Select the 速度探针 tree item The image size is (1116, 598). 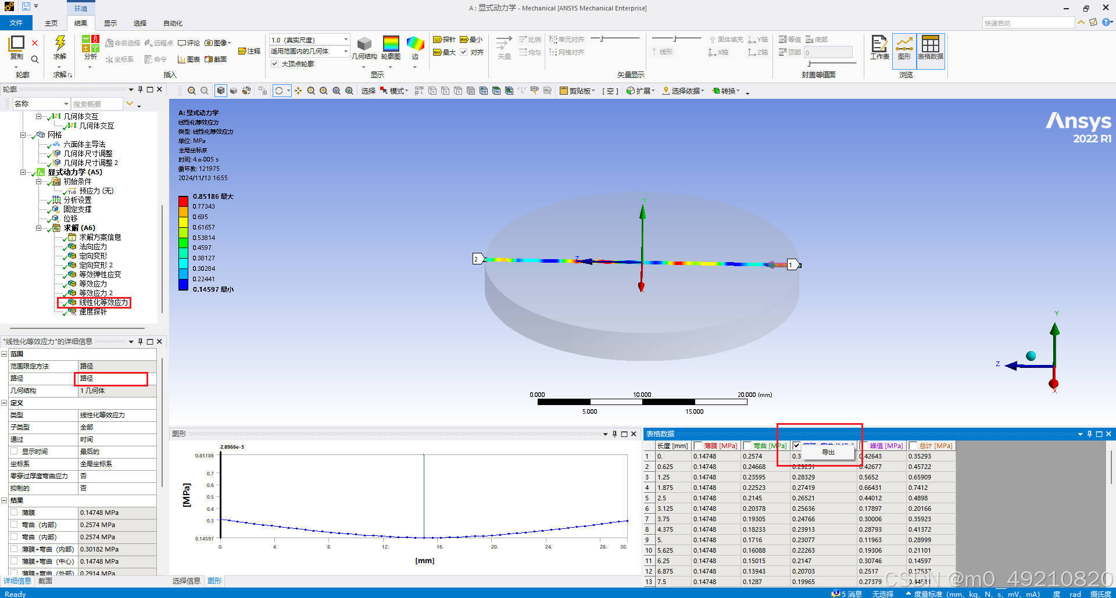(x=93, y=311)
